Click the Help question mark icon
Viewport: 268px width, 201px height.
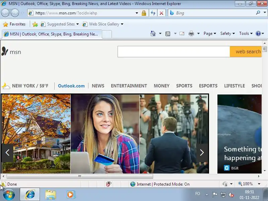point(258,33)
